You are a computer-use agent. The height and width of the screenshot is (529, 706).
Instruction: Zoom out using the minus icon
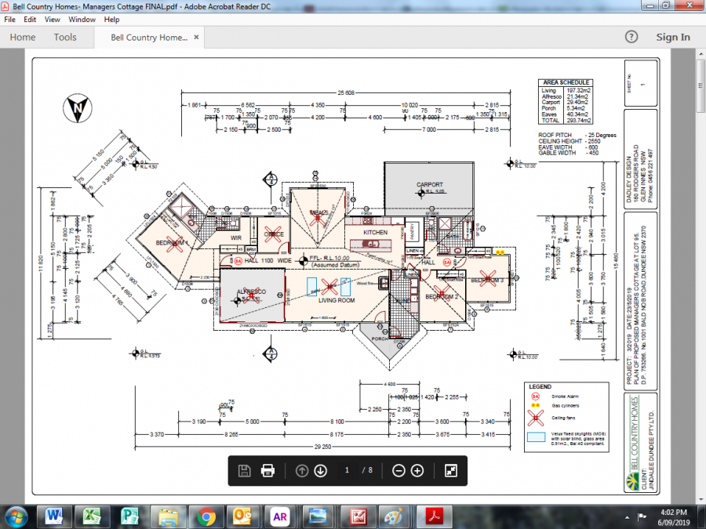point(398,470)
